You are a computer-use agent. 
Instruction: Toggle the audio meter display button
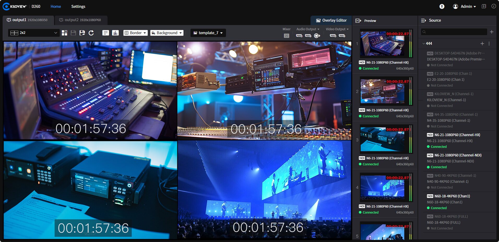tap(115, 33)
